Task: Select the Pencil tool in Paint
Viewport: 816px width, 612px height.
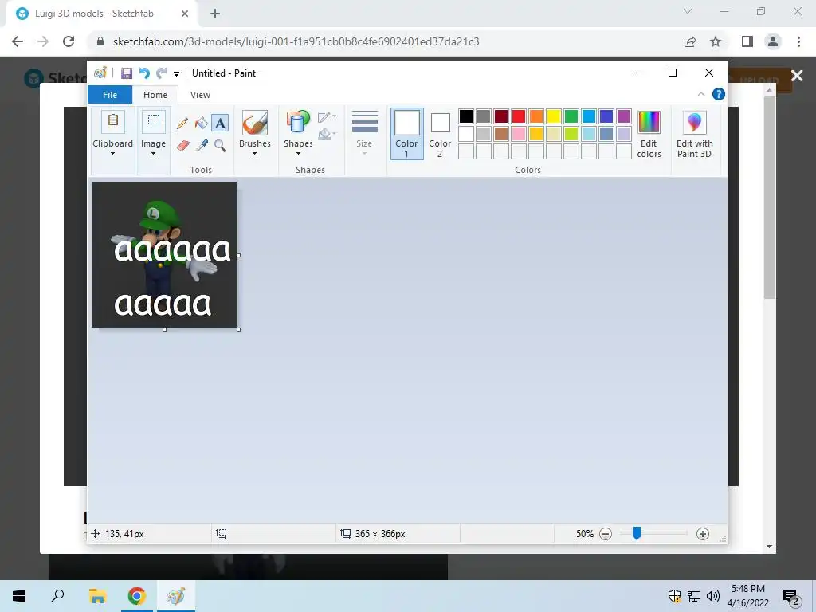Action: [182, 124]
